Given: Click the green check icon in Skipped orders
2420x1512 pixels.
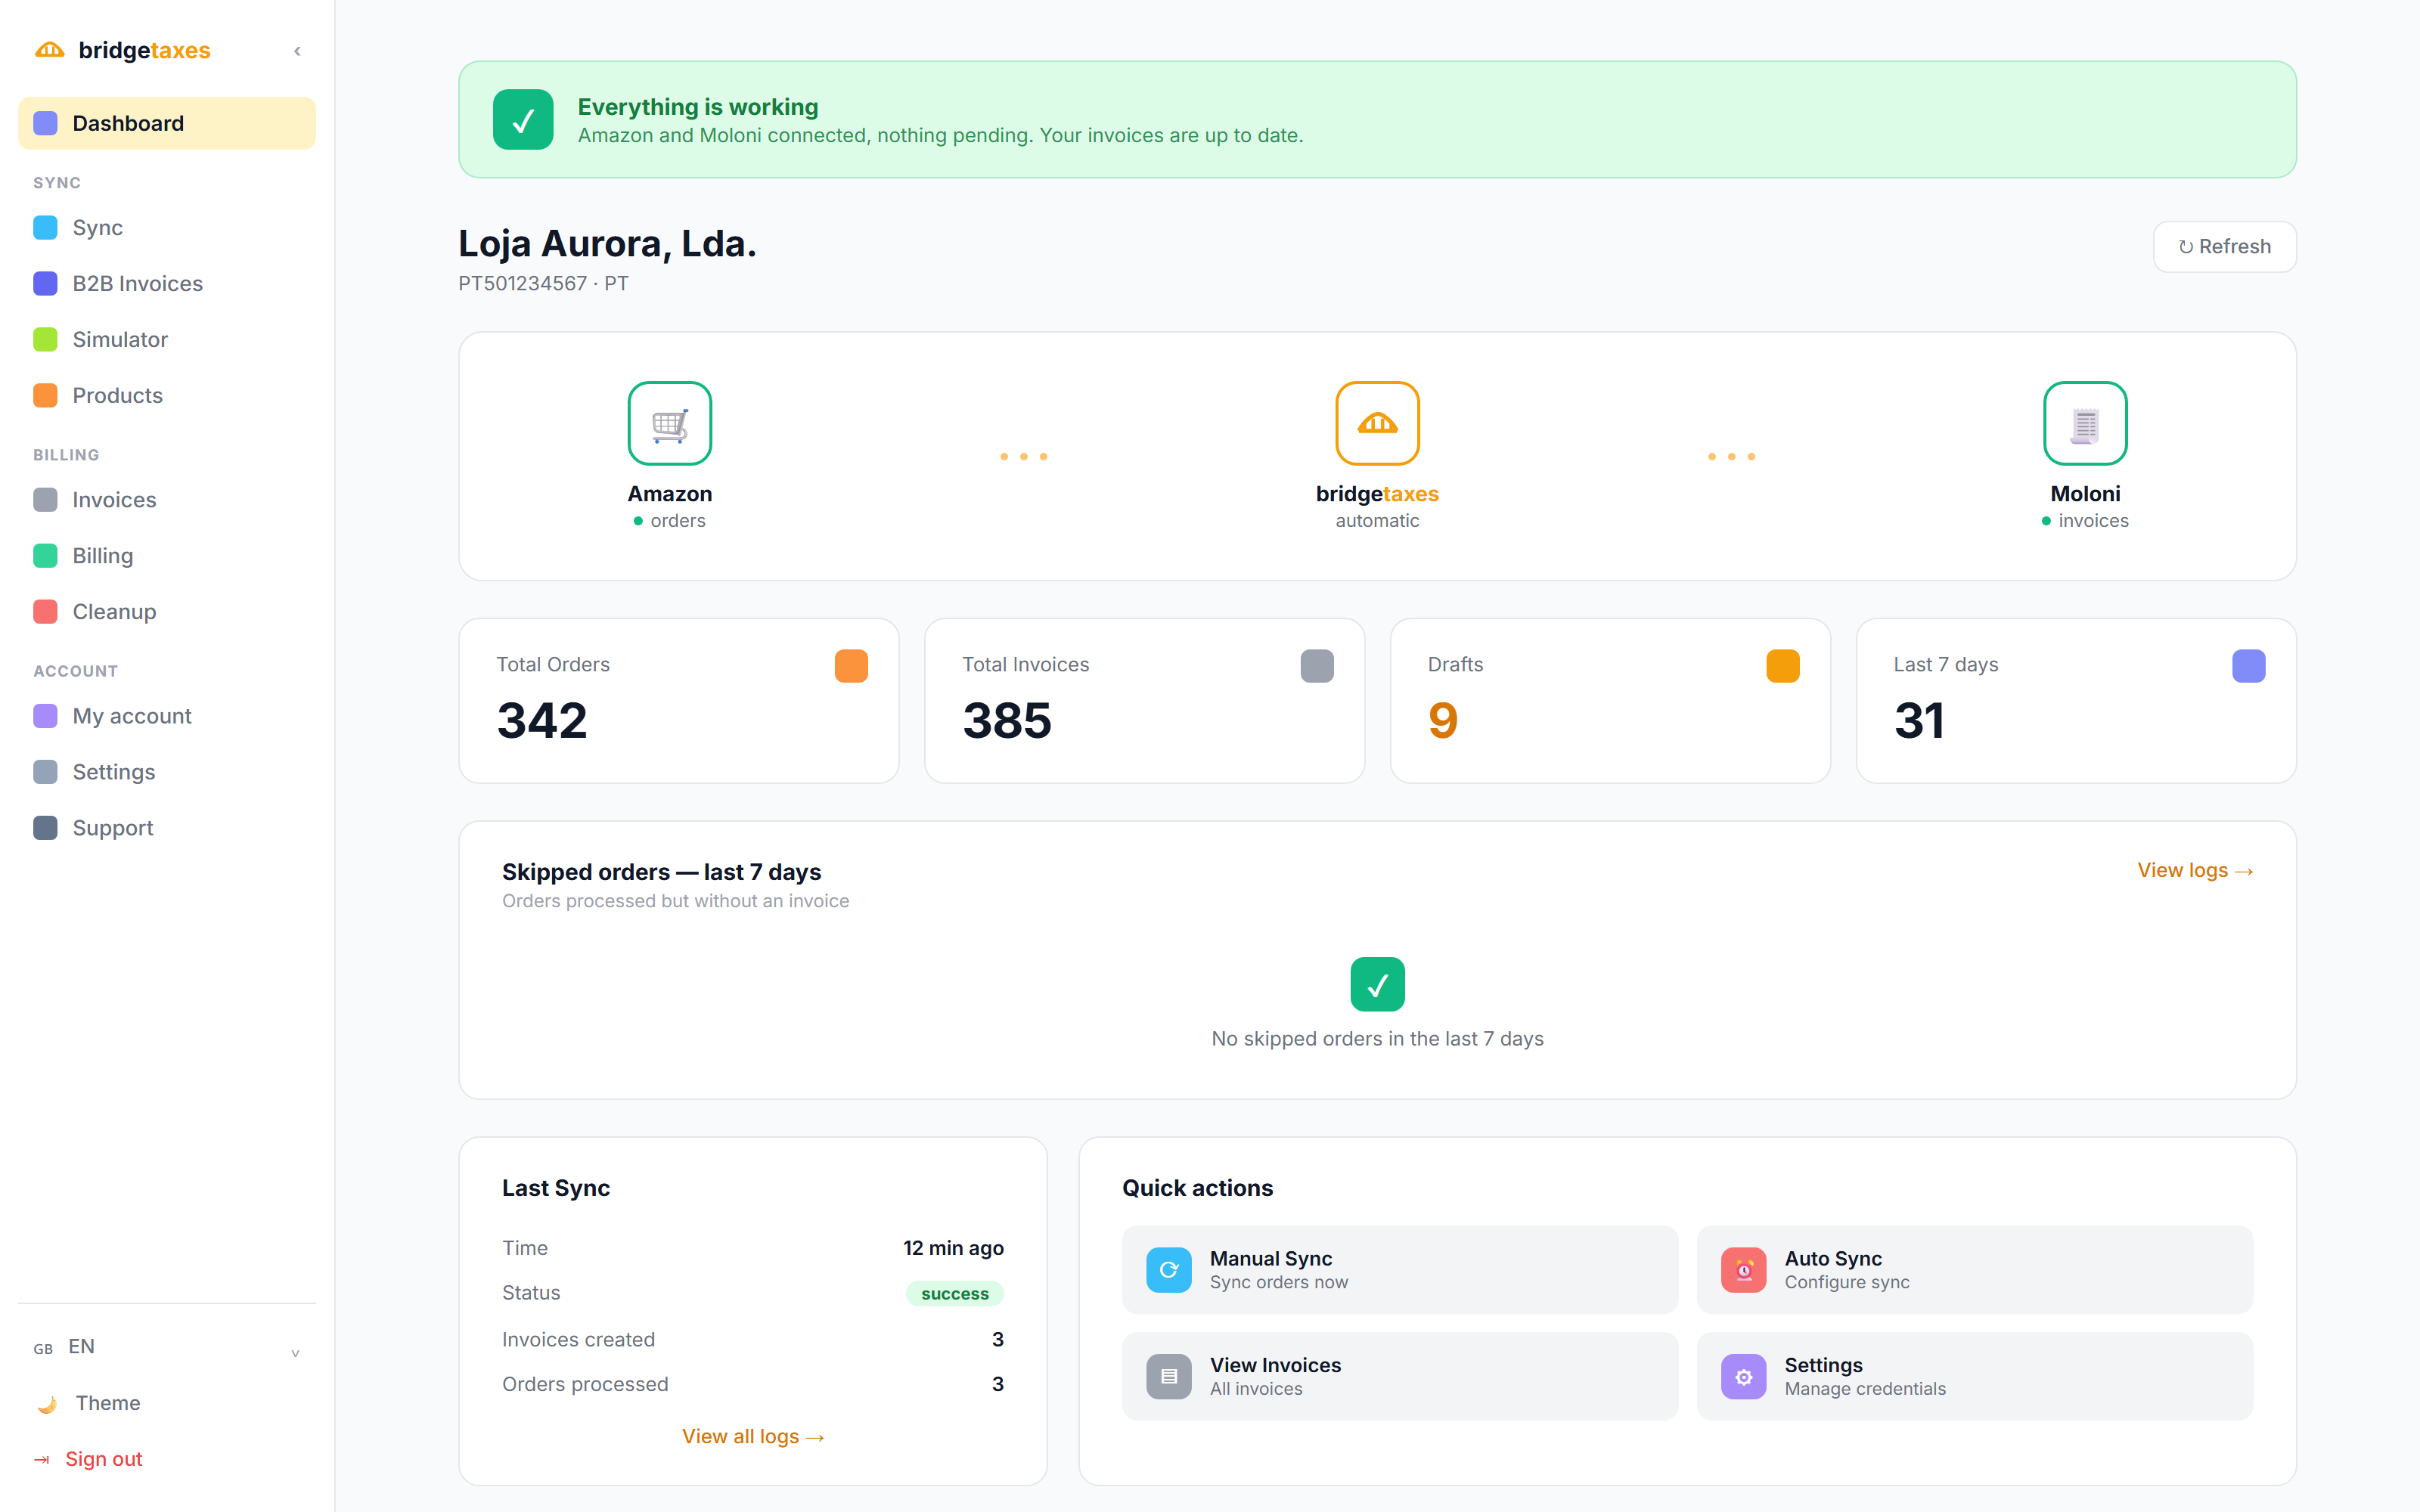Looking at the screenshot, I should point(1377,984).
